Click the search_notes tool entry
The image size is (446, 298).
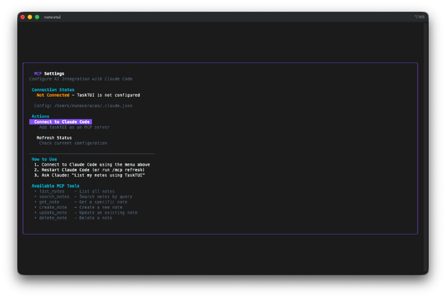(x=54, y=196)
